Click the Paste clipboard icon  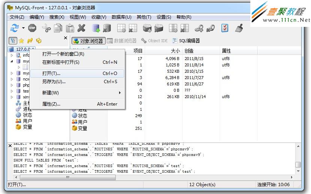click(x=70, y=28)
